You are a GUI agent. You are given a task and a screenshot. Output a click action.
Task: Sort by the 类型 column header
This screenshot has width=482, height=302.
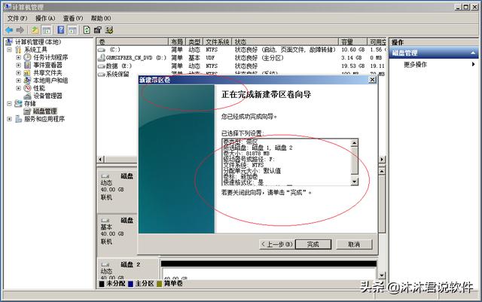pyautogui.click(x=194, y=42)
